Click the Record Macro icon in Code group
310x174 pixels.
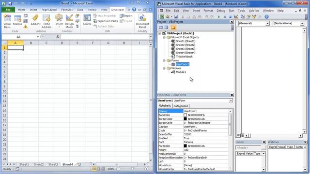point(26,16)
